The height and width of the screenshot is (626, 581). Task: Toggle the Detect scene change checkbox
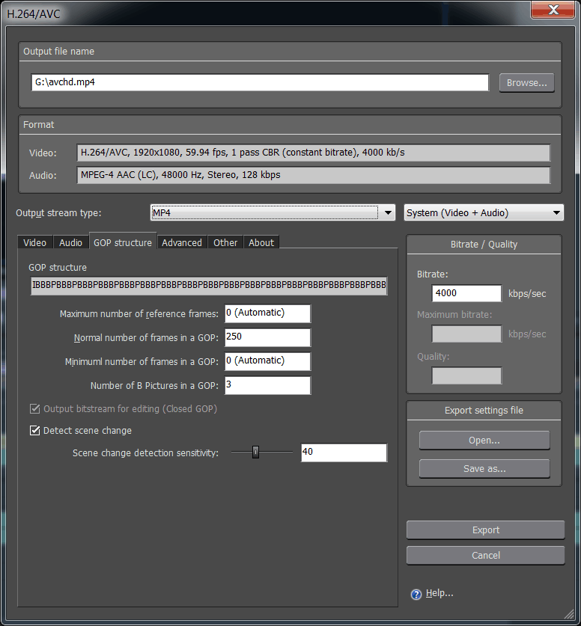pyautogui.click(x=34, y=431)
